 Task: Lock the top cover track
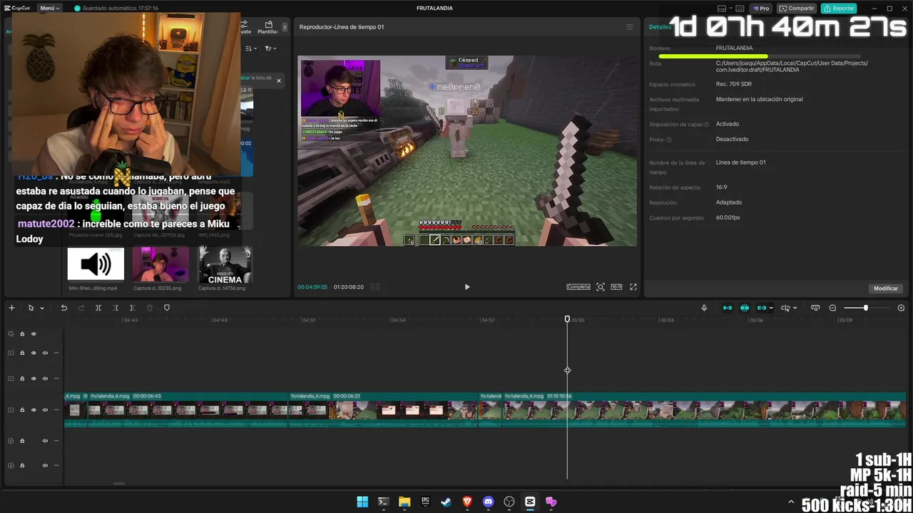[22, 333]
